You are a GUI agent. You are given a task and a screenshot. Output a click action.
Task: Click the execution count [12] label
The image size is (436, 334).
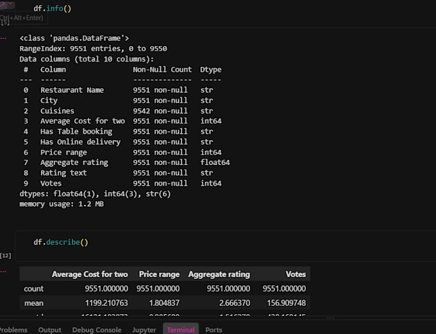coord(6,255)
